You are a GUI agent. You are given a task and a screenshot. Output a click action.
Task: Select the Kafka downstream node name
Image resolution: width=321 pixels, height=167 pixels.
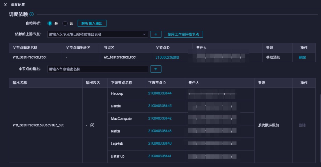(115, 131)
